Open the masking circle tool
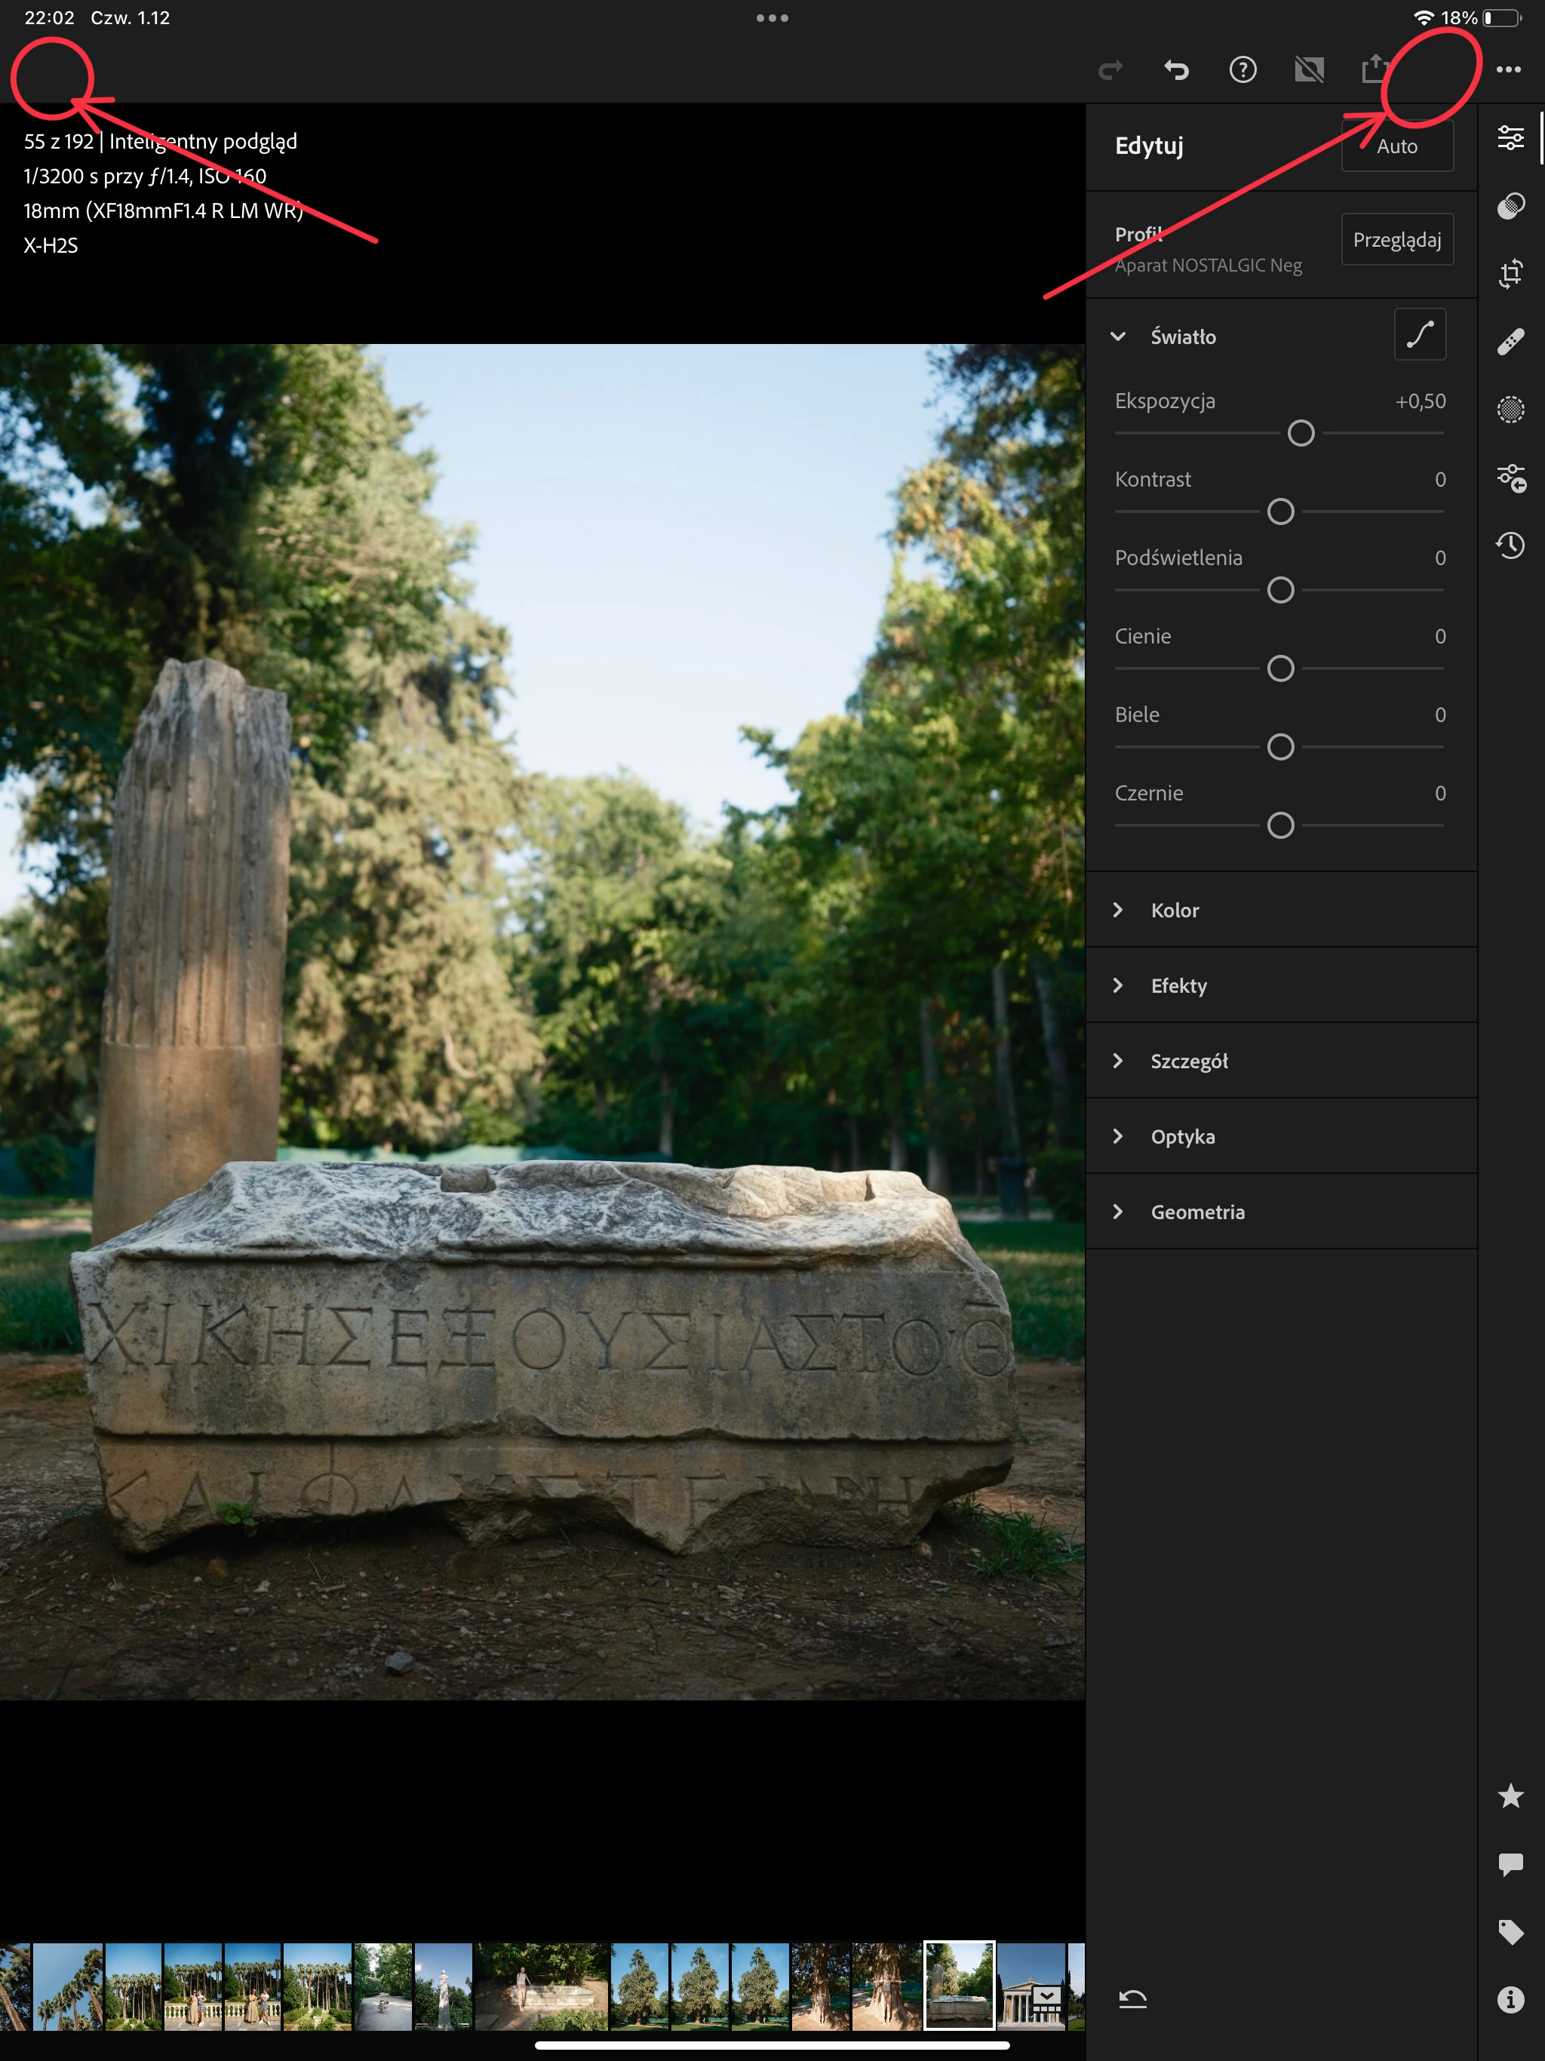The height and width of the screenshot is (2061, 1545). click(x=1510, y=410)
